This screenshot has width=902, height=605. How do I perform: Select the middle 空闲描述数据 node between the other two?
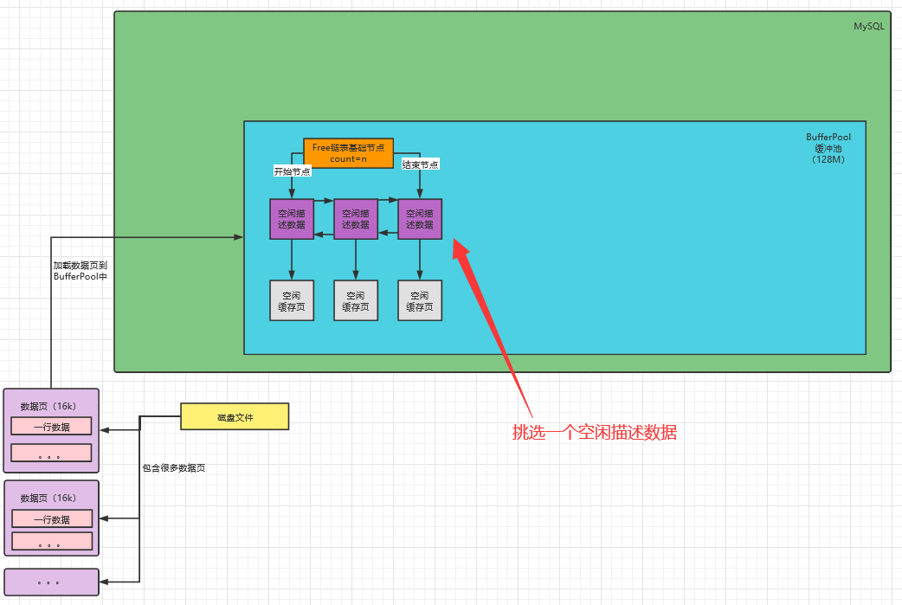356,219
